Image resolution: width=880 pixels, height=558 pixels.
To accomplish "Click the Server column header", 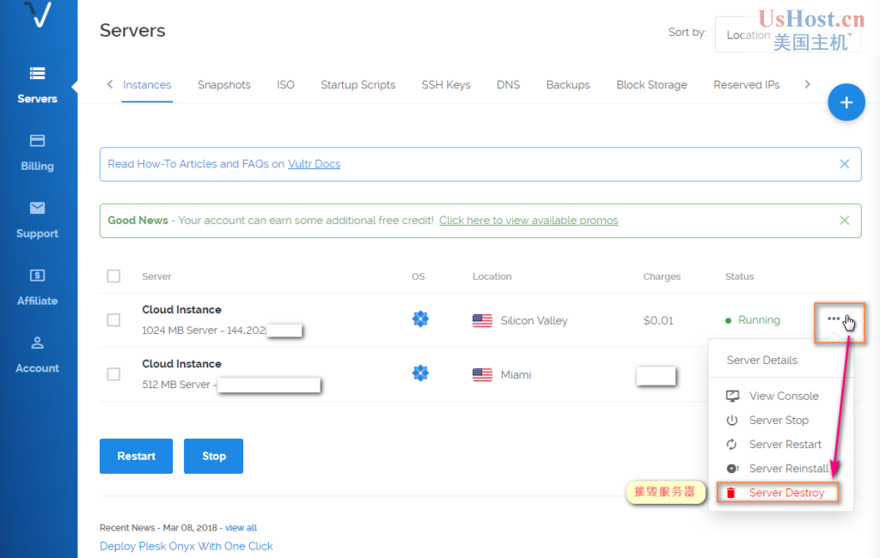I will click(156, 276).
